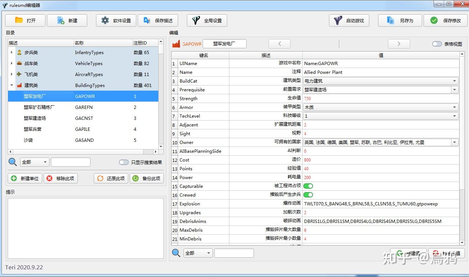Image resolution: width=469 pixels, height=277 pixels.
Task: Click the 保存描述 translate icon
Action: pos(147,20)
